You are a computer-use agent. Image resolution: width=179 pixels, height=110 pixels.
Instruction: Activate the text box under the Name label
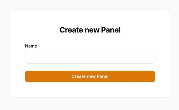pyautogui.click(x=90, y=58)
